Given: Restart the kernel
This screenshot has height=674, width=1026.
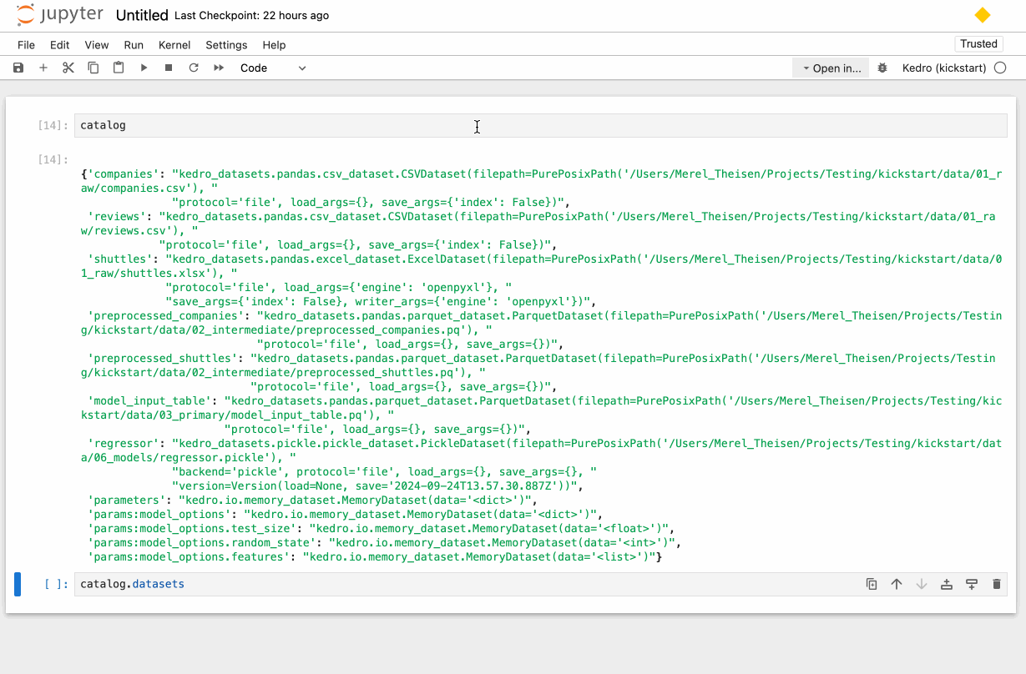Looking at the screenshot, I should pos(194,68).
